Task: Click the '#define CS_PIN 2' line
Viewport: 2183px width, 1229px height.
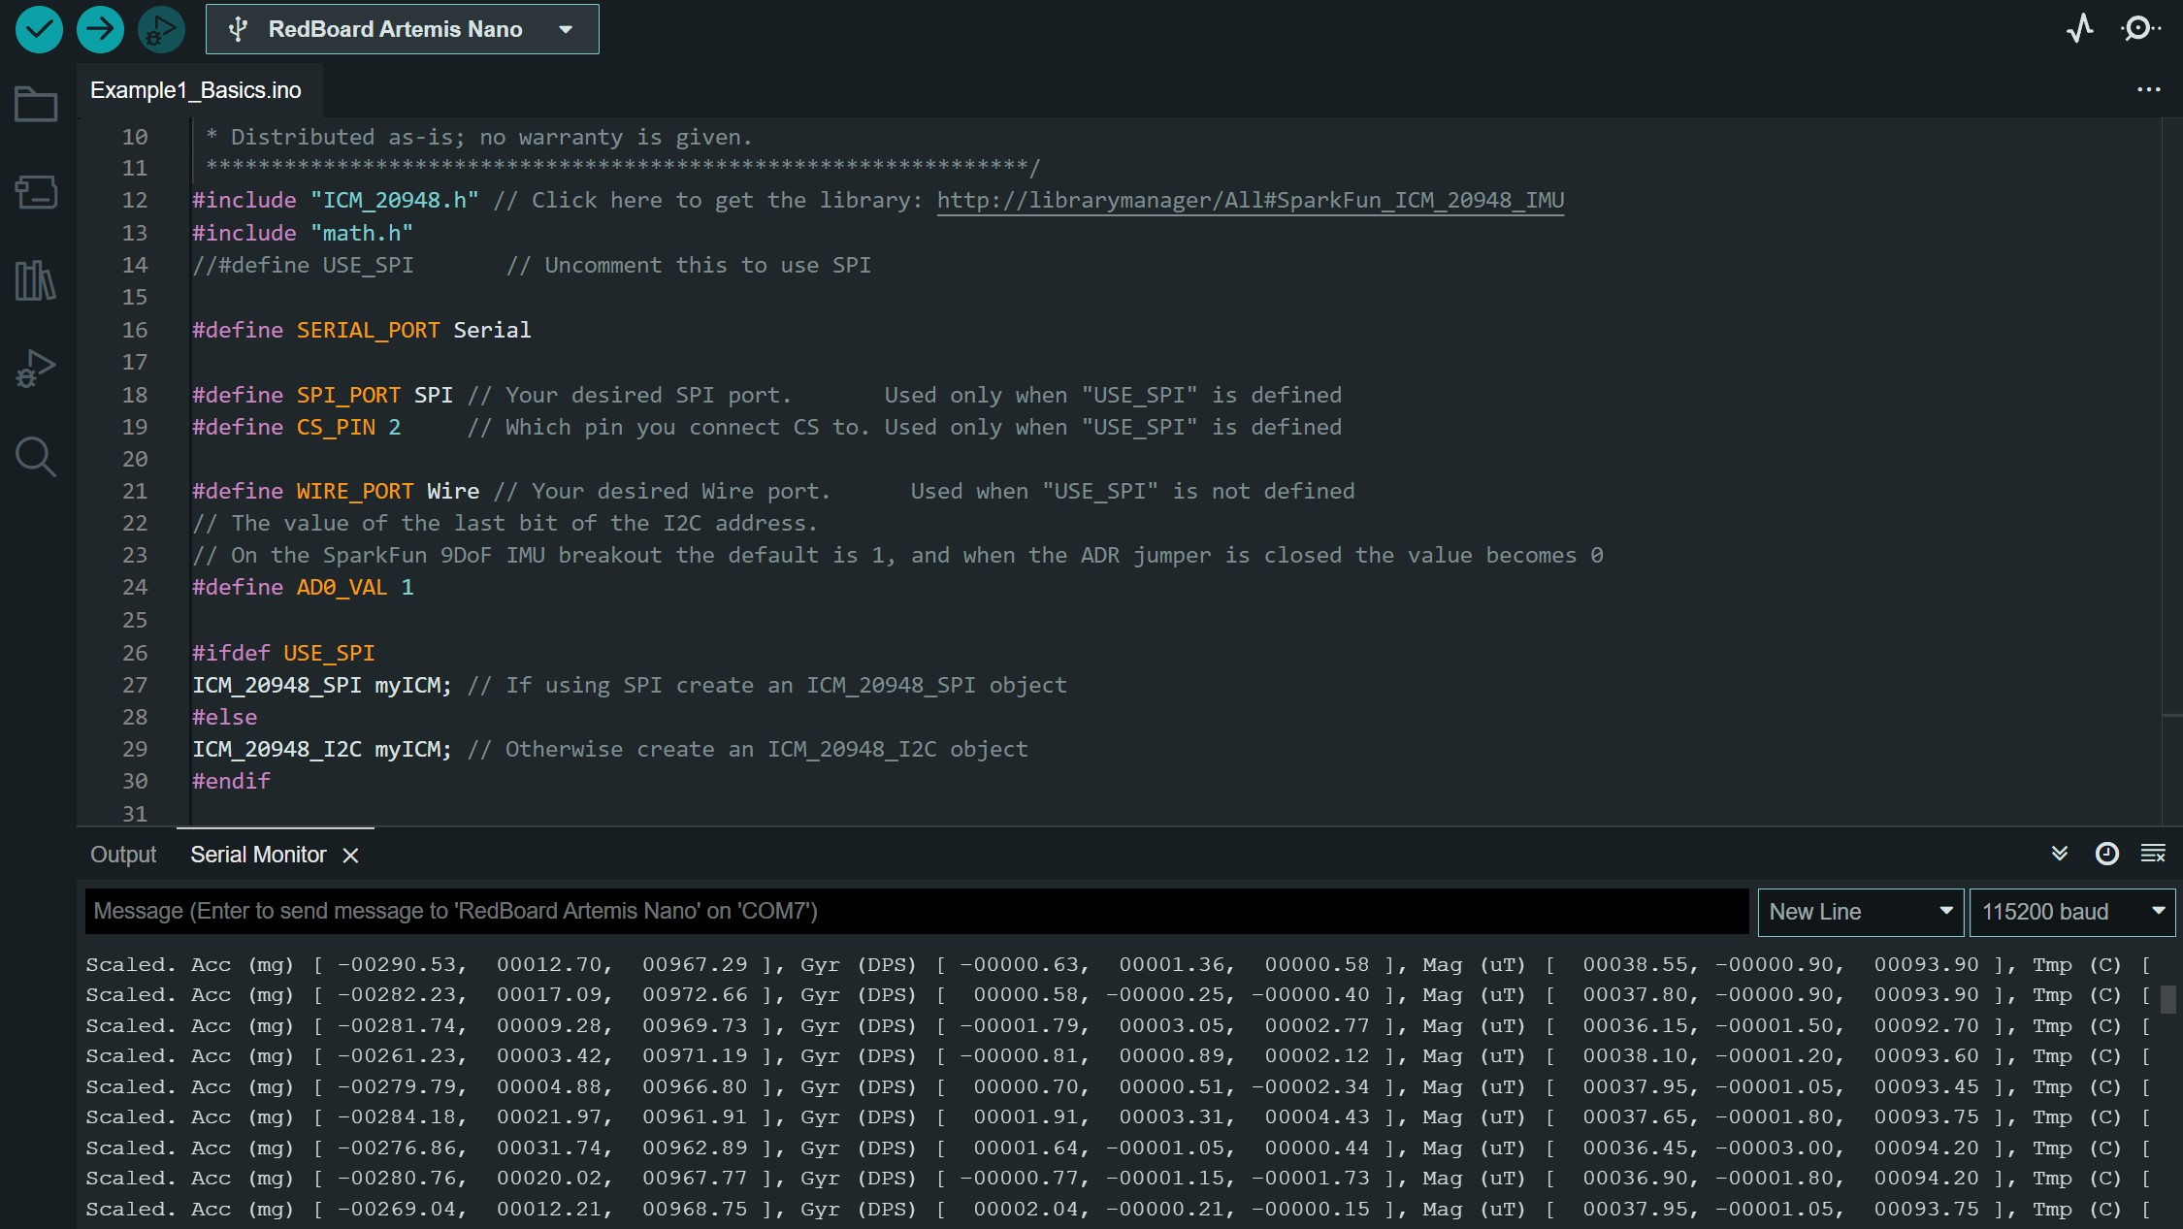Action: click(x=766, y=428)
